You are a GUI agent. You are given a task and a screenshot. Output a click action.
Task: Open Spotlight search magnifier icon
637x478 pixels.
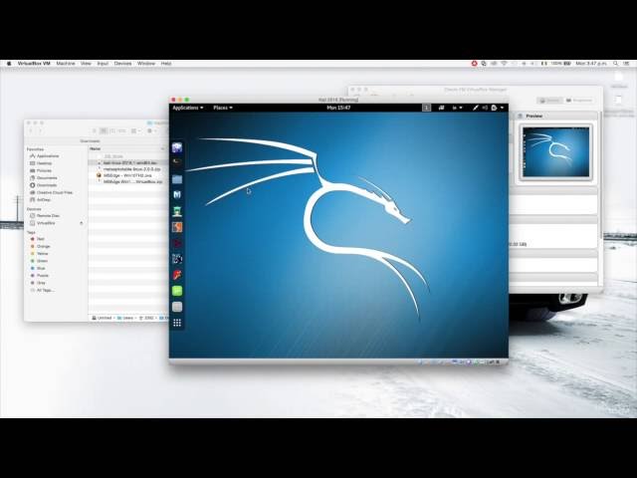pyautogui.click(x=615, y=64)
